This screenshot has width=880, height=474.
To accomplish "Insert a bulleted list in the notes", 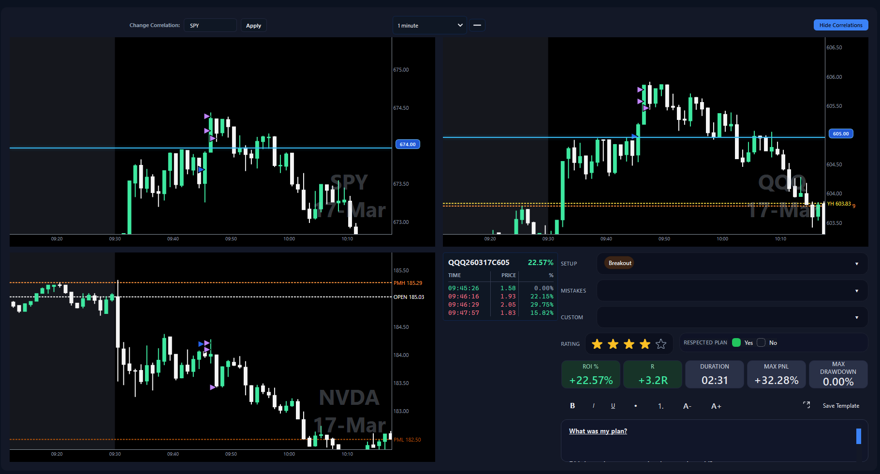I will 635,406.
